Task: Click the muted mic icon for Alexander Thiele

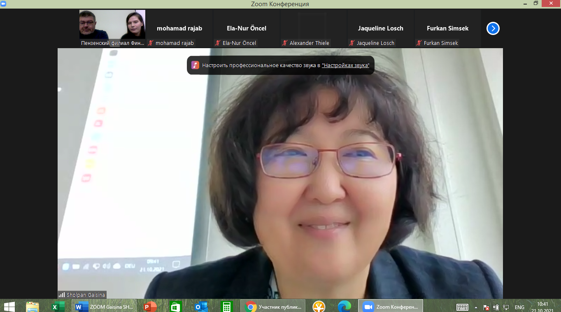Action: point(285,43)
